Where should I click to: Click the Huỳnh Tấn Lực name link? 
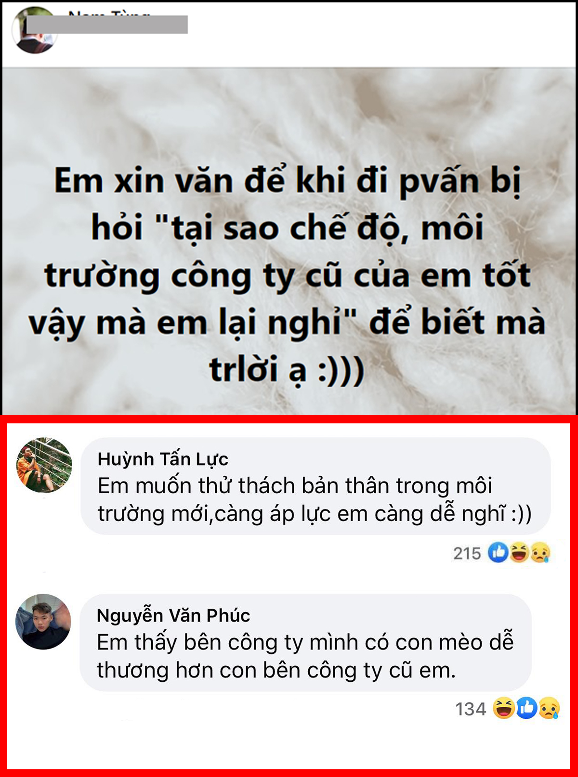[x=163, y=459]
